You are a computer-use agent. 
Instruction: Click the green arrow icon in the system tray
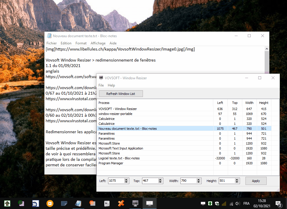pos(210,203)
